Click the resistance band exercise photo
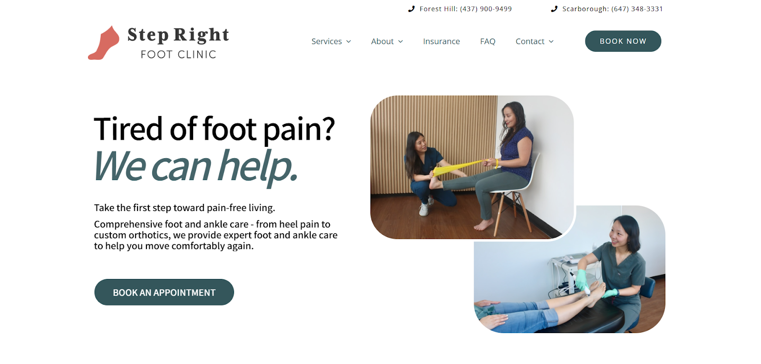Image resolution: width=761 pixels, height=364 pixels. pyautogui.click(x=472, y=167)
